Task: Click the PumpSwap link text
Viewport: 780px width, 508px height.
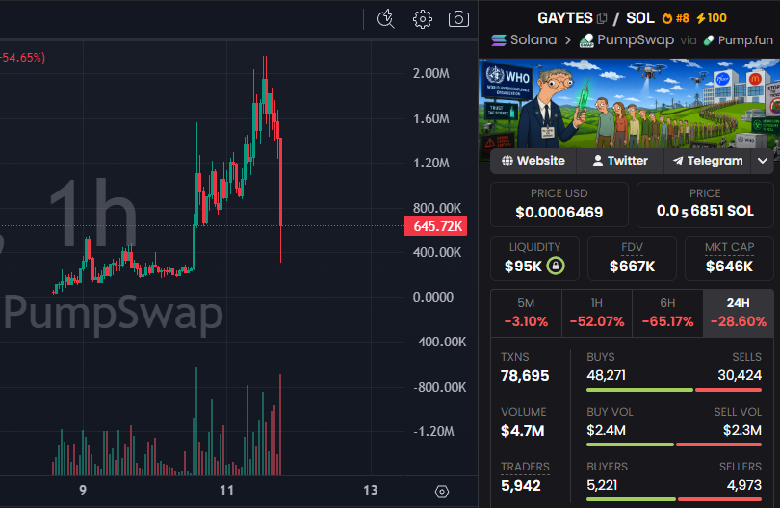Action: pyautogui.click(x=636, y=39)
